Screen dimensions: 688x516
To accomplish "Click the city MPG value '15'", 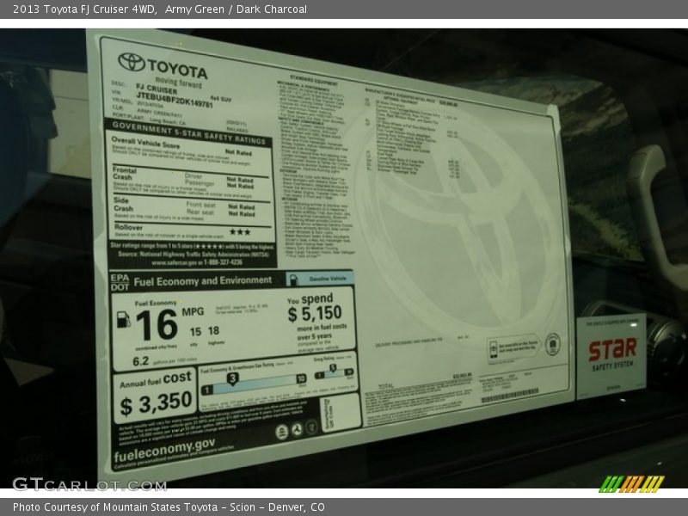I will [196, 332].
